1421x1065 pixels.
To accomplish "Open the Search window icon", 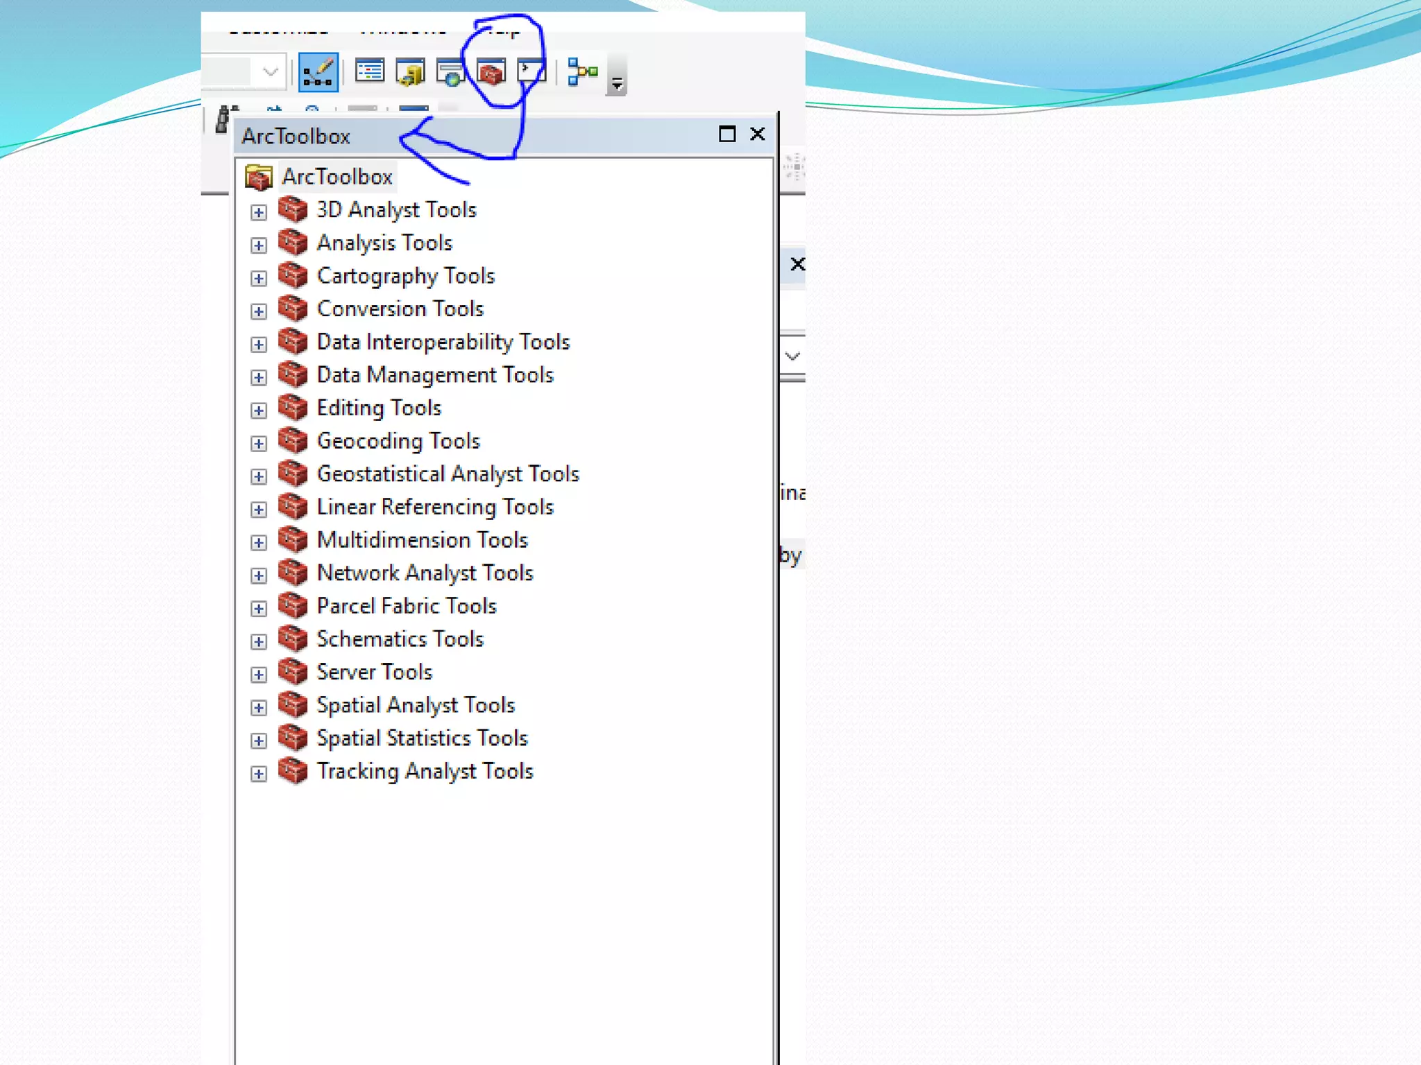I will pyautogui.click(x=450, y=73).
